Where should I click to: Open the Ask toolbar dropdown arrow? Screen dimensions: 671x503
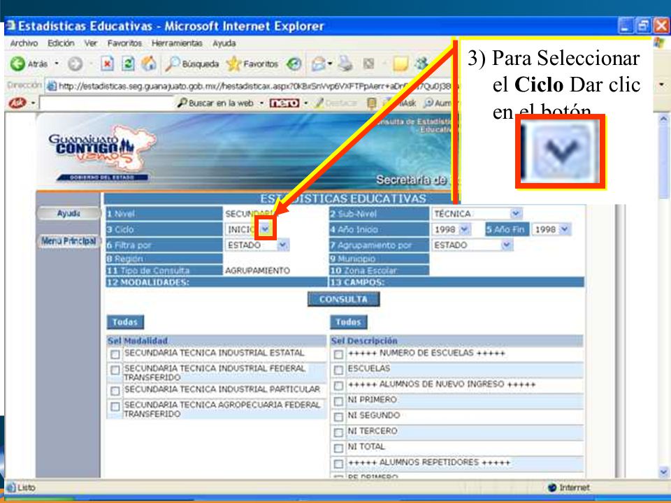pyautogui.click(x=34, y=103)
